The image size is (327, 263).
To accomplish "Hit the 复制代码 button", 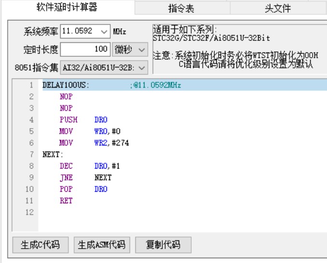I will point(163,244).
